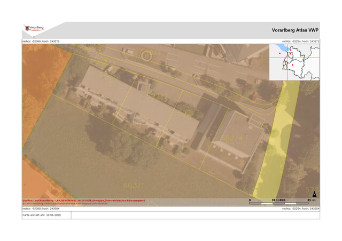
Task: Click the north arrow compass icon
Action: [314, 196]
